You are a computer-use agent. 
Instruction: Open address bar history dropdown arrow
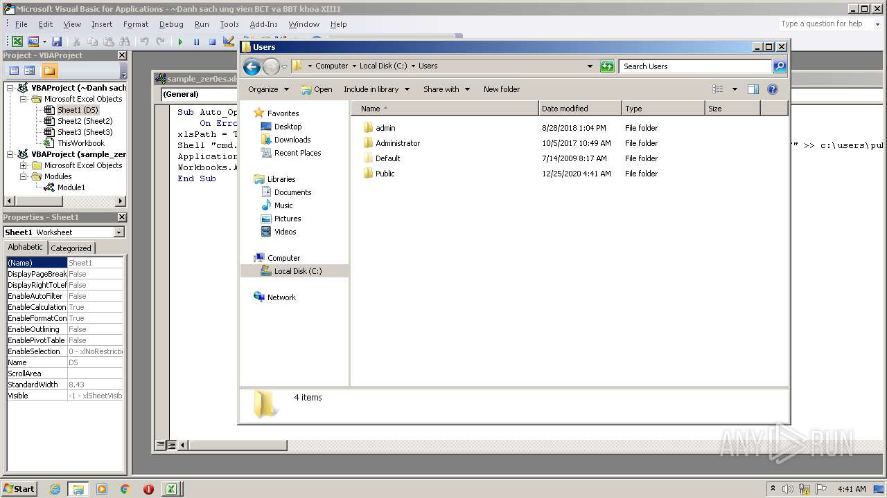590,66
